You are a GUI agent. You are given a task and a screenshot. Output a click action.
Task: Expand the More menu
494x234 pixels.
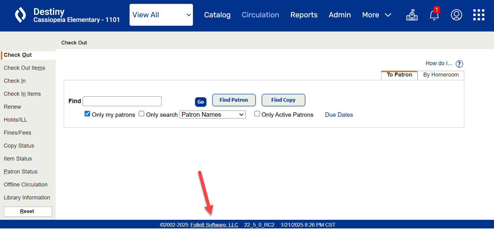tap(377, 15)
